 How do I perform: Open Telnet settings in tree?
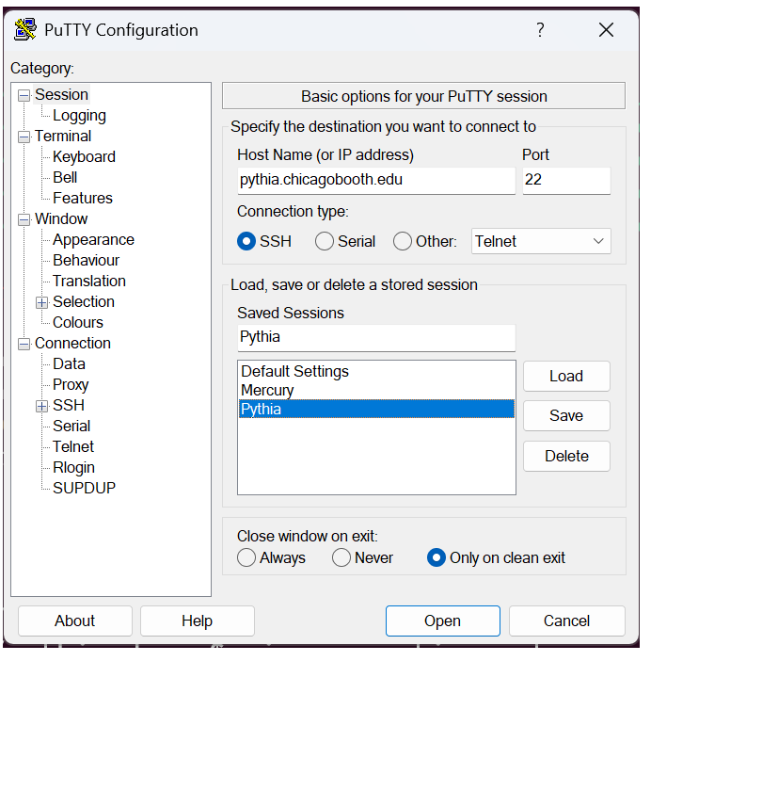73,446
